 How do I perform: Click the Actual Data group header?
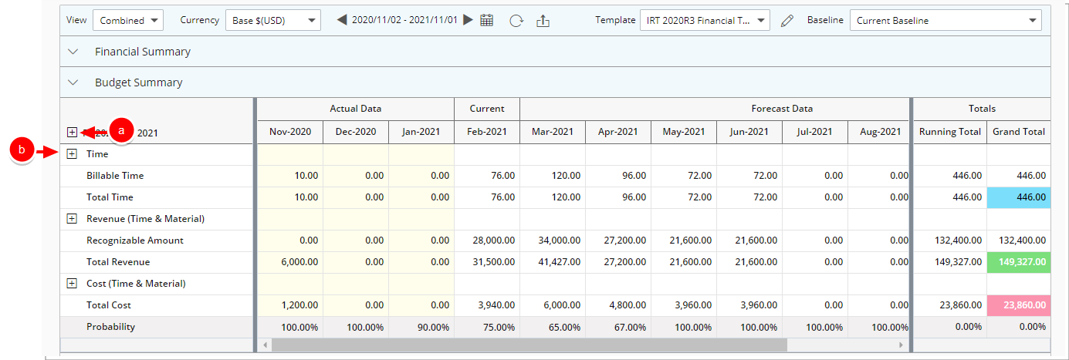tap(356, 109)
